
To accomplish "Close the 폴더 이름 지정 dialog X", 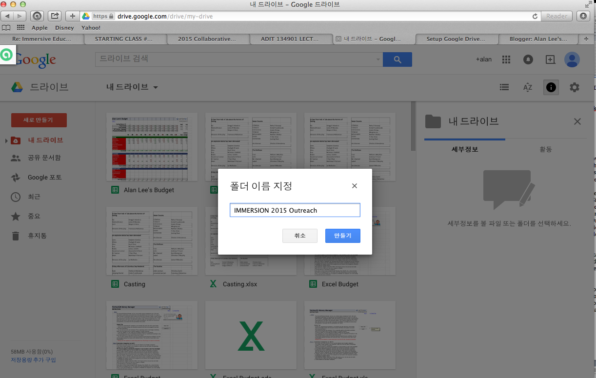I will (355, 186).
